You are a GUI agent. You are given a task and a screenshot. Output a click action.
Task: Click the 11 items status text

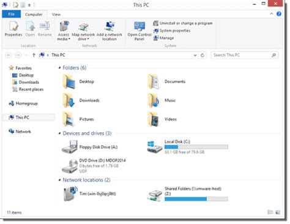coord(14,212)
